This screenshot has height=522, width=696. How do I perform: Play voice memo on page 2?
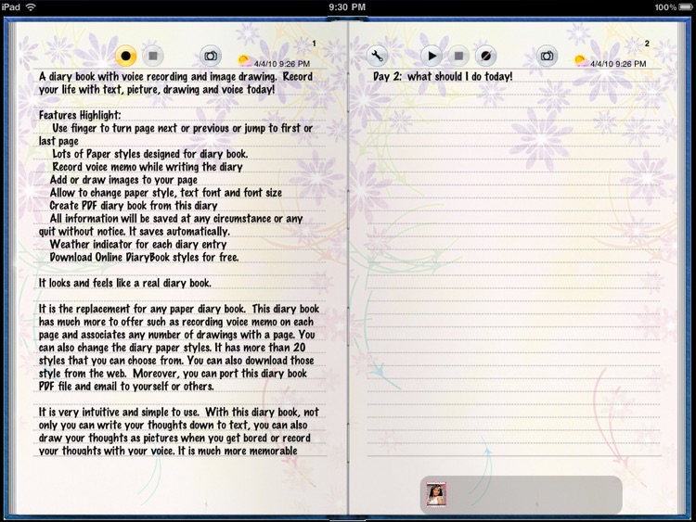coord(432,56)
